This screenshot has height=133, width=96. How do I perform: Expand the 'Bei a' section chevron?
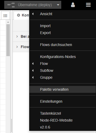pos(17,36)
